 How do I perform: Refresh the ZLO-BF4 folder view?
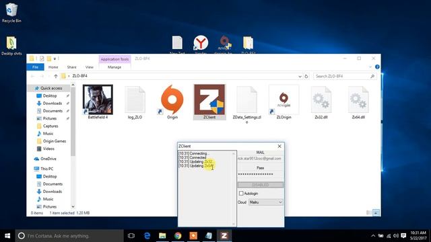[306, 76]
